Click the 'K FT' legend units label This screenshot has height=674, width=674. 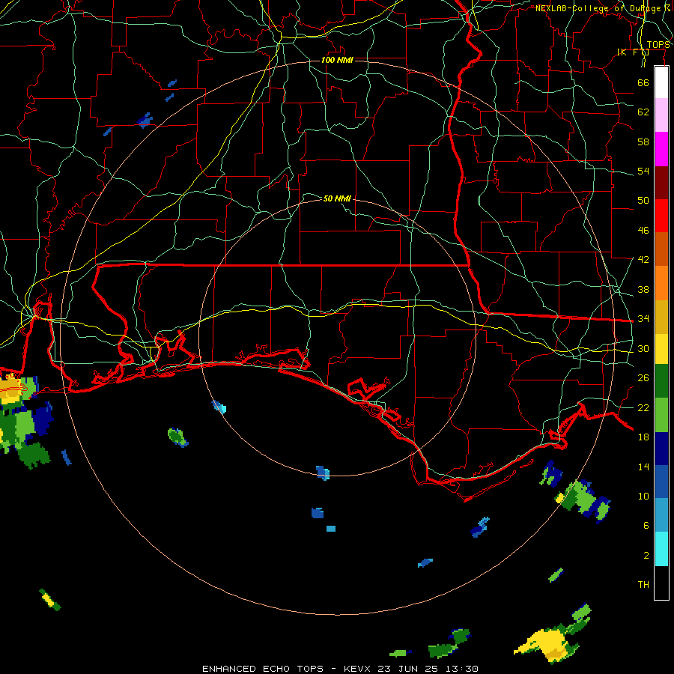(633, 52)
